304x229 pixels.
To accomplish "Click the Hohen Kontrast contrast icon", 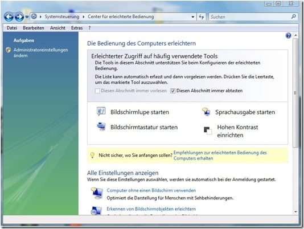I will tap(208, 130).
